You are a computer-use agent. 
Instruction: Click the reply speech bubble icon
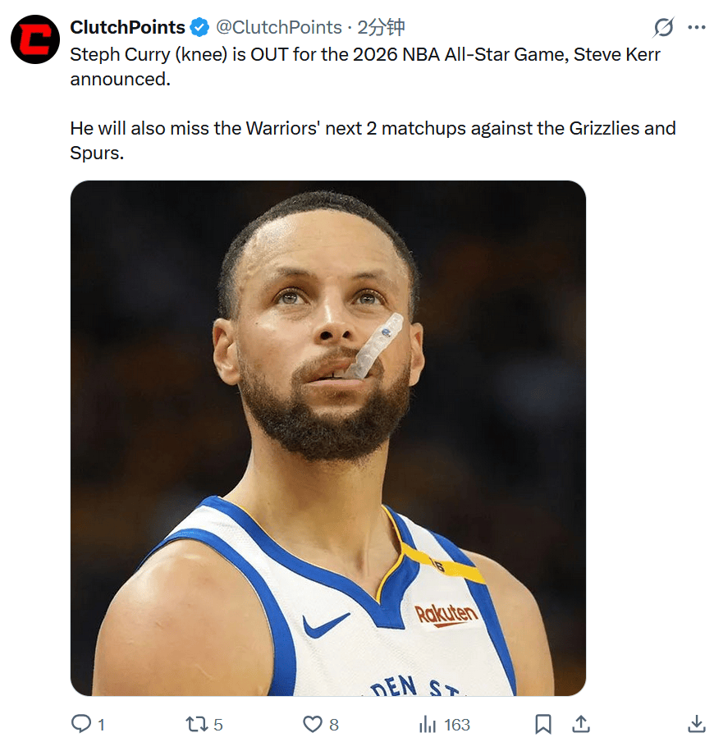[80, 724]
